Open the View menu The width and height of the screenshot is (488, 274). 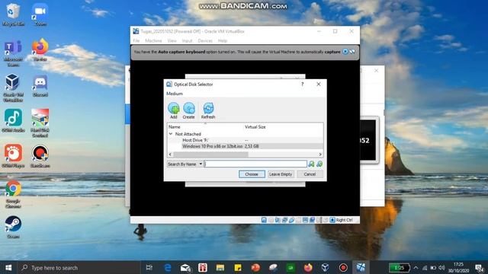click(172, 40)
